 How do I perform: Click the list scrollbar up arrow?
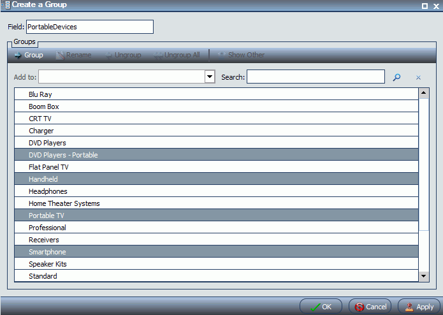tap(424, 93)
